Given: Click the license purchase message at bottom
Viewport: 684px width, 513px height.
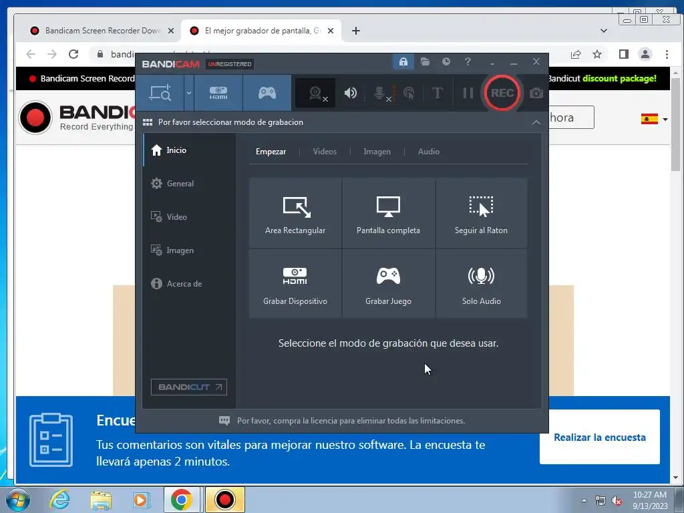Looking at the screenshot, I should (351, 421).
